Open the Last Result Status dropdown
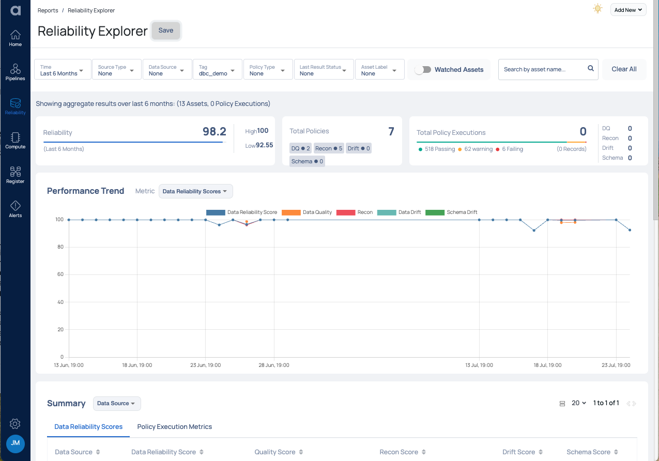The image size is (659, 461). (324, 70)
